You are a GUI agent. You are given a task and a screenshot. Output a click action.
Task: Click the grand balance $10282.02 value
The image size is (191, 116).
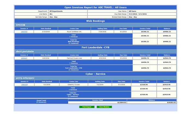171,102
